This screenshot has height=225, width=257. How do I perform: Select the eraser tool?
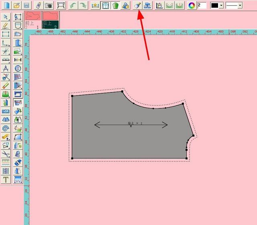[x=6, y=86]
